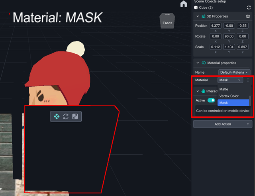Screen dimensions: 255x196
Task: Click the home view icon
Action: coord(184,4)
